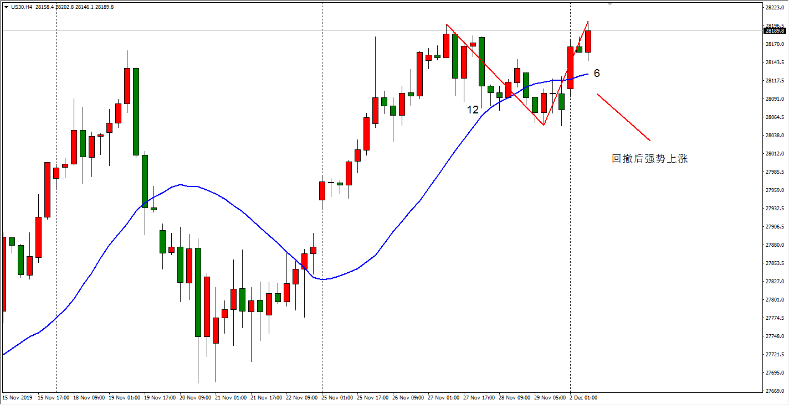Click the 27669.0 price scale label
This screenshot has height=405, width=789.
click(773, 391)
